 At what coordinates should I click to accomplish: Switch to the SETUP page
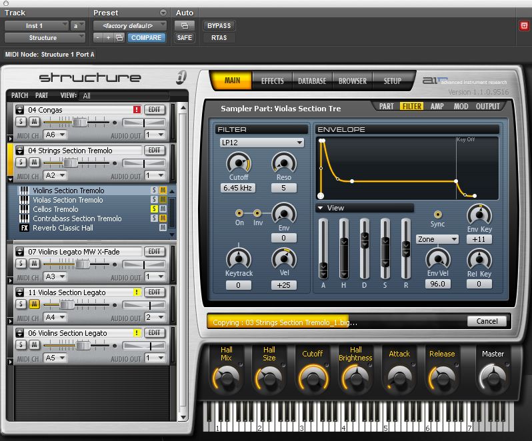392,81
